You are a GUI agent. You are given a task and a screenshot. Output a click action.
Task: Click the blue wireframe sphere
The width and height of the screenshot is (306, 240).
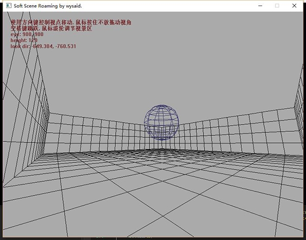pos(161,123)
